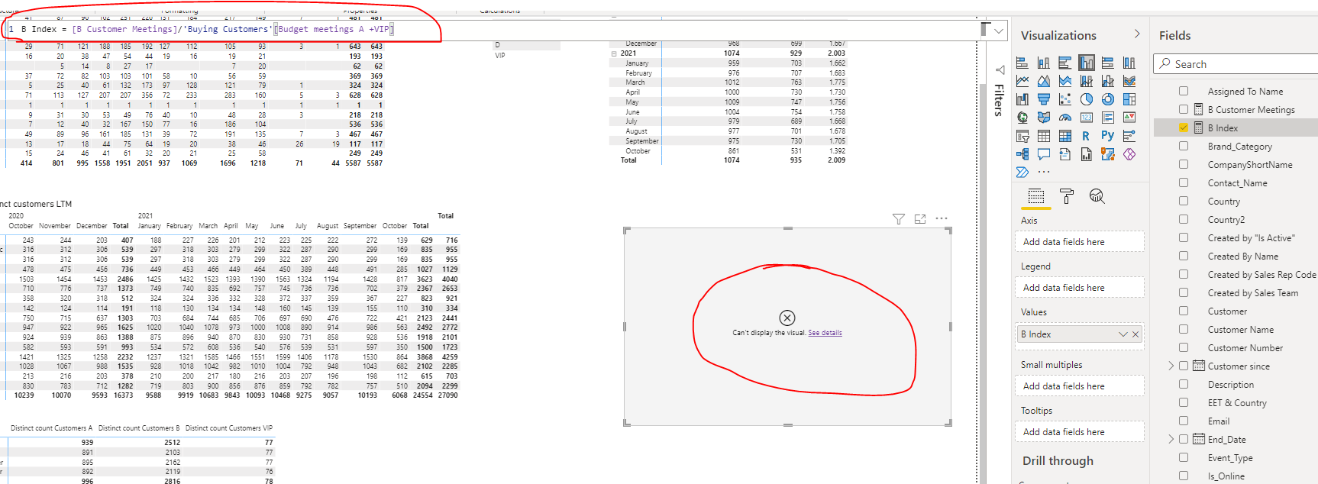Select the 100% stacked column chart visual
Screen dimensions: 1318x484
tap(1129, 63)
